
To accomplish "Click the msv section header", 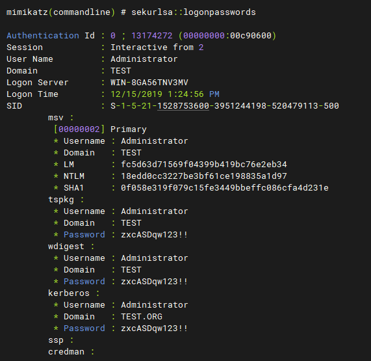I will coord(60,118).
